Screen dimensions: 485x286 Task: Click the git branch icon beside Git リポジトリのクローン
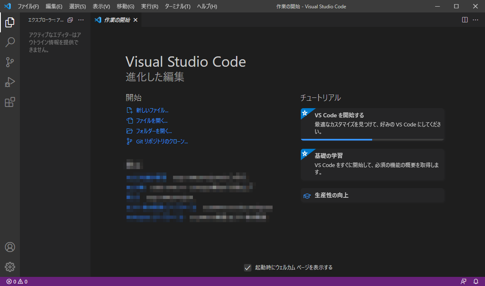(129, 141)
